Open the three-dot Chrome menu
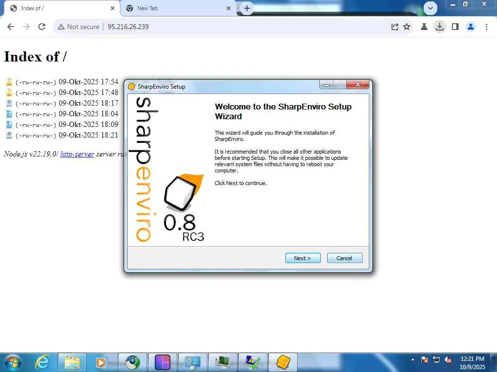 486,27
